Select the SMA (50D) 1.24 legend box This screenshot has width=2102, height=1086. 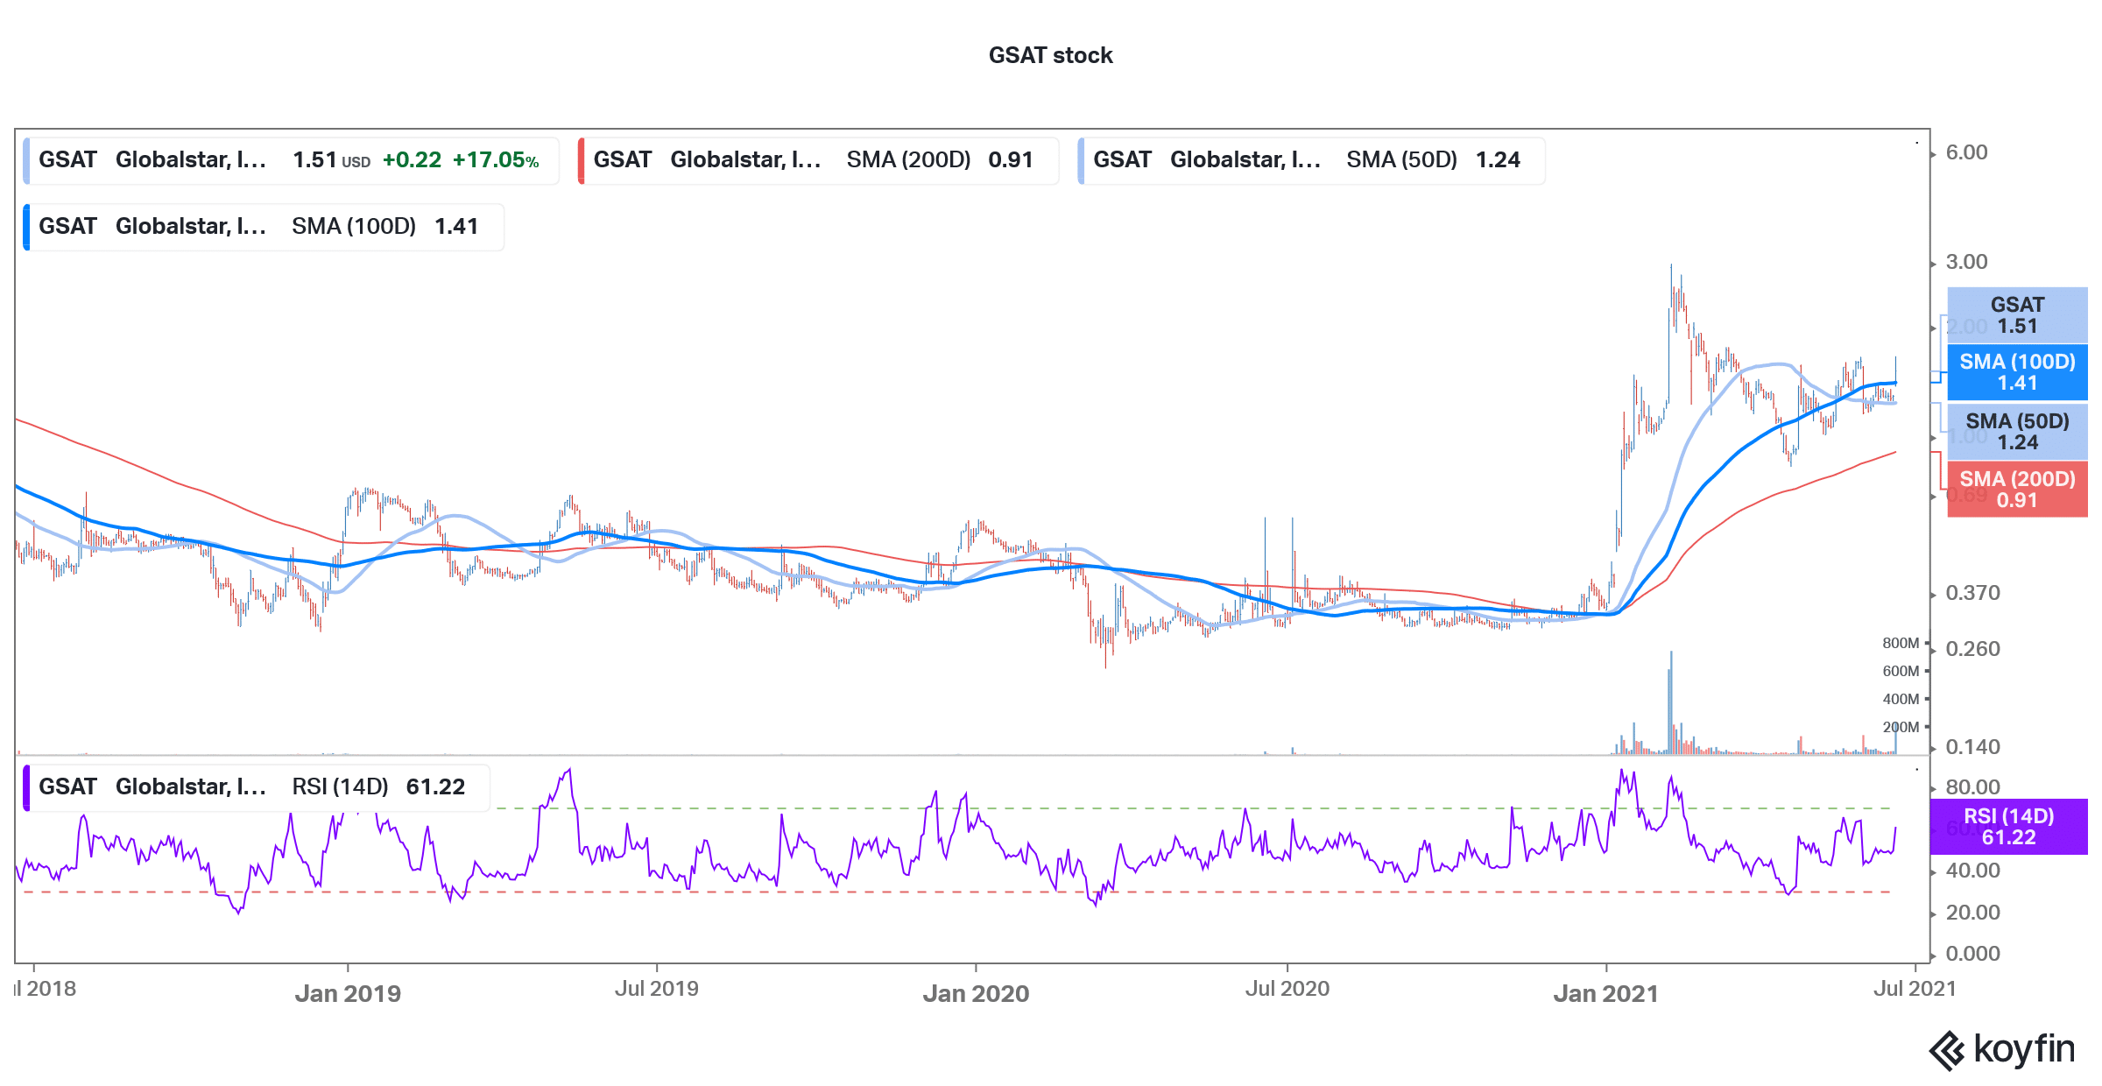tap(1311, 160)
